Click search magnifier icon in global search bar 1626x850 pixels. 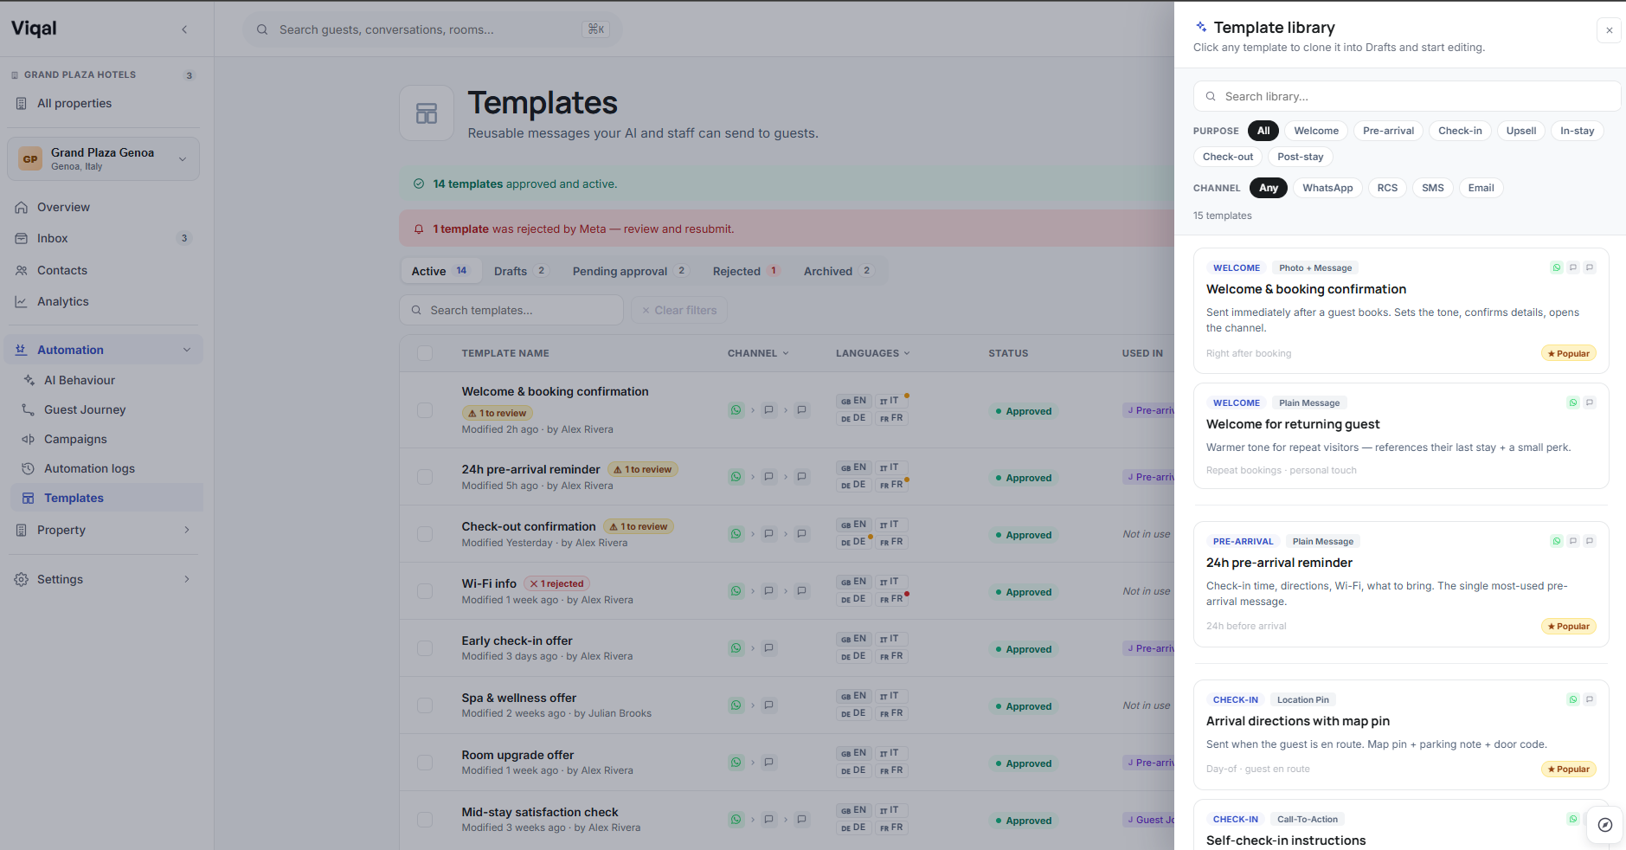point(262,30)
